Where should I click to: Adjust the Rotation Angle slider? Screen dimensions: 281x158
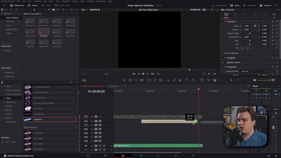tap(250, 33)
